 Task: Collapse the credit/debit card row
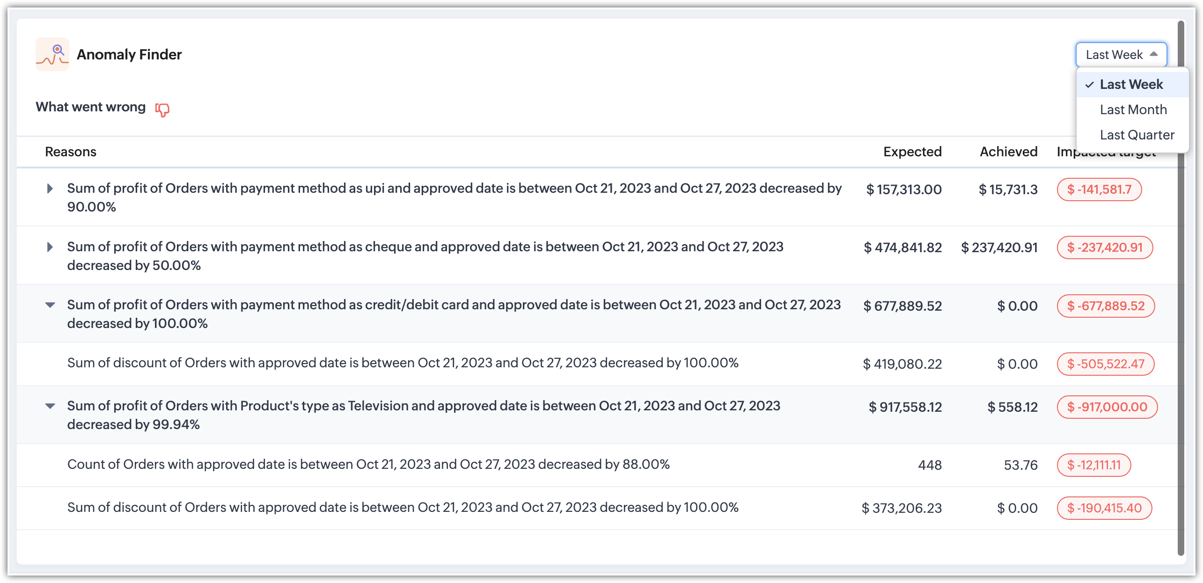[x=50, y=305]
